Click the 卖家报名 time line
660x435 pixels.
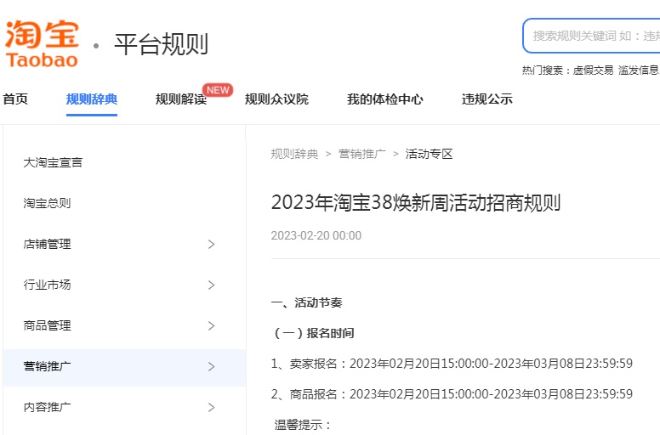(452, 364)
